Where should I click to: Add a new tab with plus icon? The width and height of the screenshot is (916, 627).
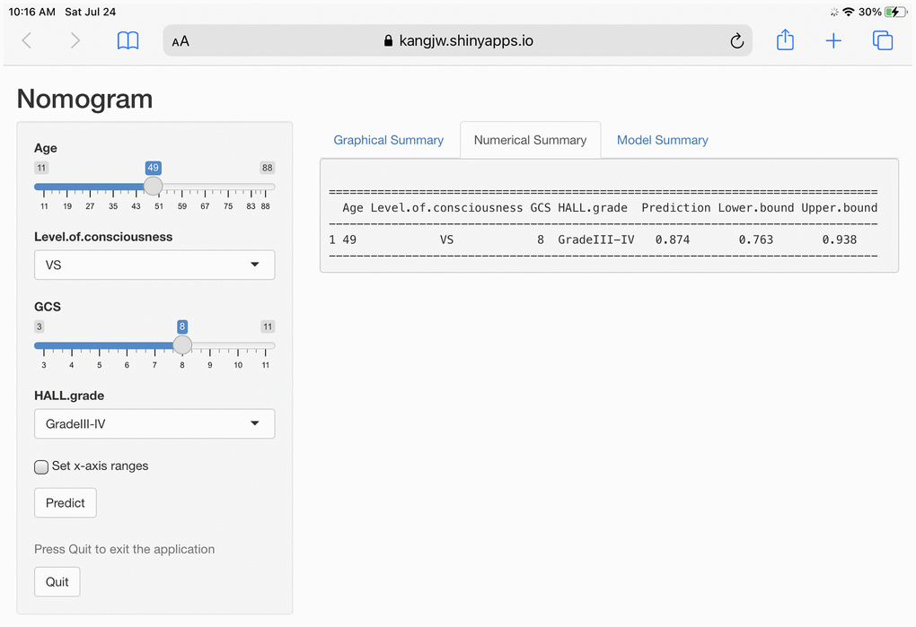pos(833,40)
